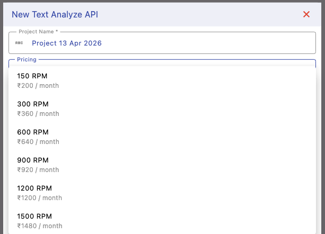Image resolution: width=325 pixels, height=234 pixels.
Task: Click the dialog title New Text Analyze API
Action: coord(55,14)
